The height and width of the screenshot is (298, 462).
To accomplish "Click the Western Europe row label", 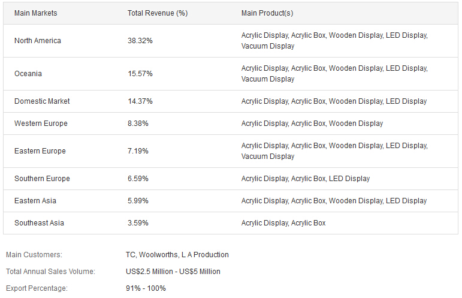I will coord(41,124).
